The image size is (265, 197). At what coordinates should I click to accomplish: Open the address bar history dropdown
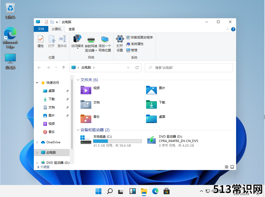[128, 68]
